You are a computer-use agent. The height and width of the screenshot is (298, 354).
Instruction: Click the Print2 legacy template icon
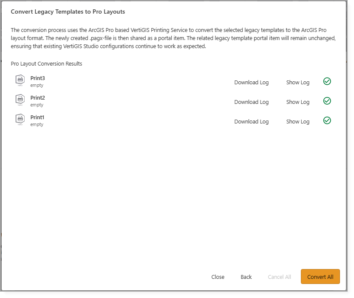20,99
